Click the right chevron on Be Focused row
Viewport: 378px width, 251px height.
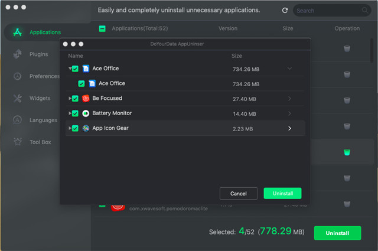coord(289,99)
